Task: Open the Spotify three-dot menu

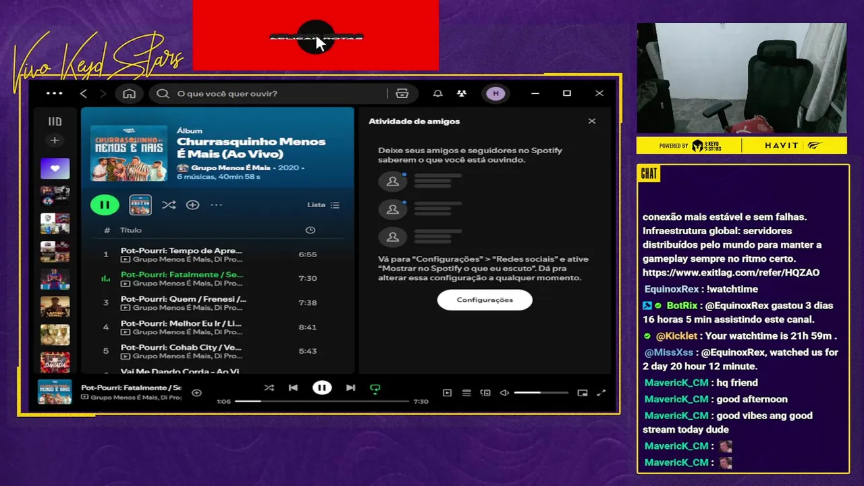Action: click(54, 93)
